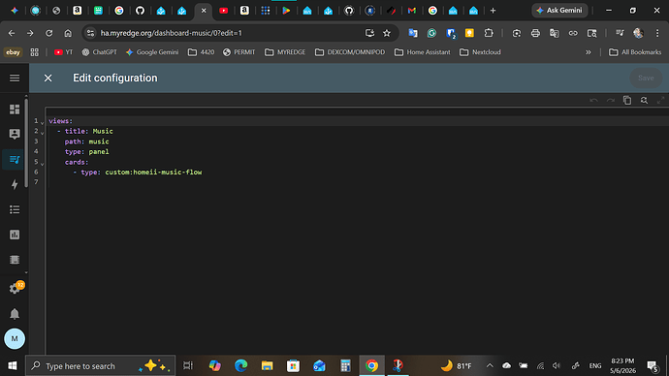Open File Explorer from the taskbar
Image resolution: width=669 pixels, height=376 pixels.
[267, 365]
